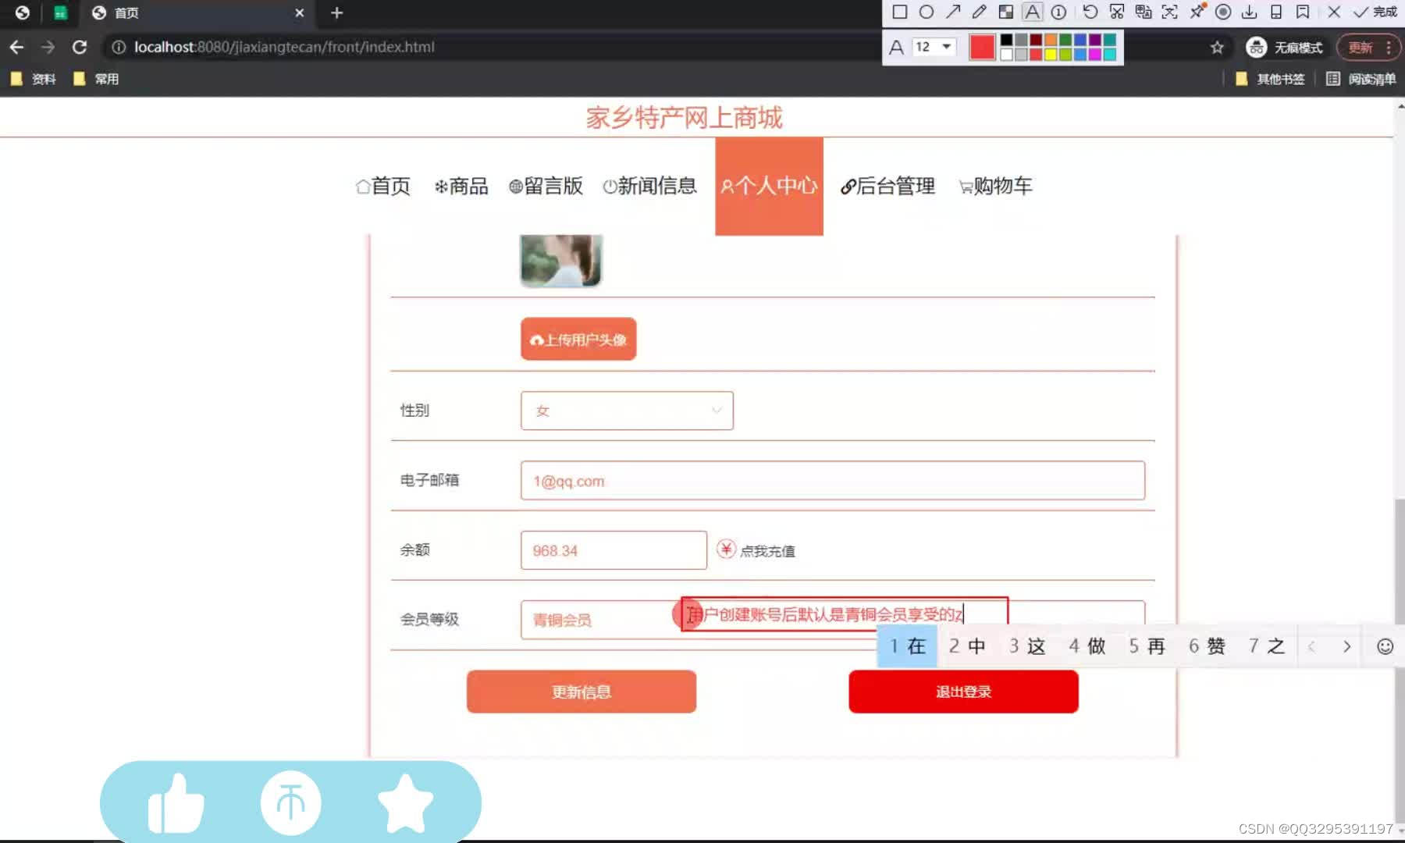
Task: Click the bookmark collect screenshot icon
Action: point(1303,12)
